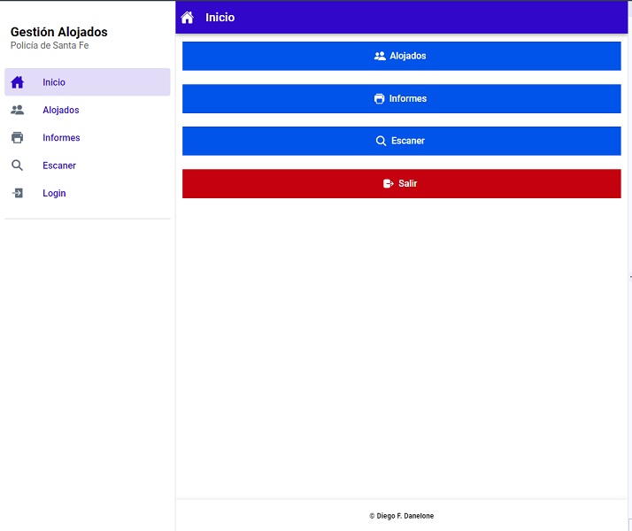Click the exit icon inside red Salir button
The height and width of the screenshot is (531, 632).
[388, 183]
